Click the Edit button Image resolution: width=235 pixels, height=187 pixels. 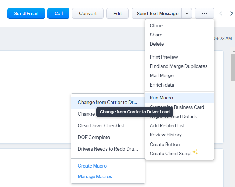click(x=118, y=13)
